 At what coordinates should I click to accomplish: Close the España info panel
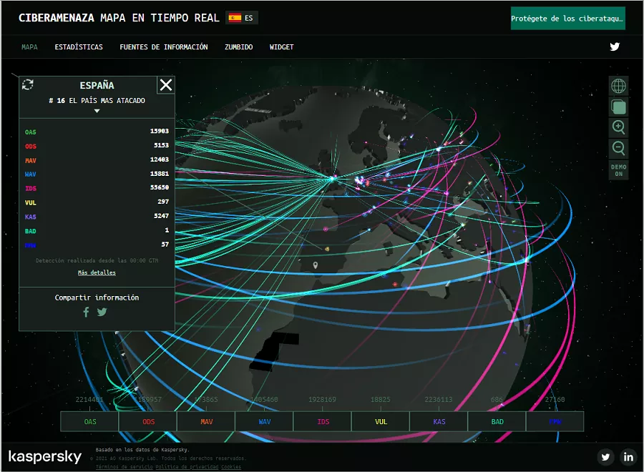(x=166, y=85)
